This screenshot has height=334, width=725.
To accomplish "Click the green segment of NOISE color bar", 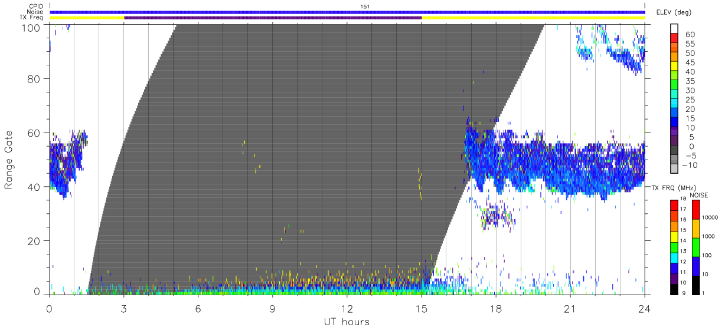I will (x=695, y=247).
